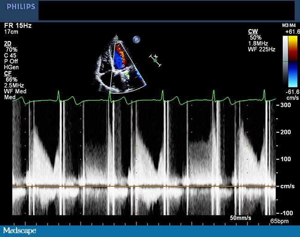The height and width of the screenshot is (237, 300).
Task: Click the '-100' velocity scale label
Action: coord(286,213)
